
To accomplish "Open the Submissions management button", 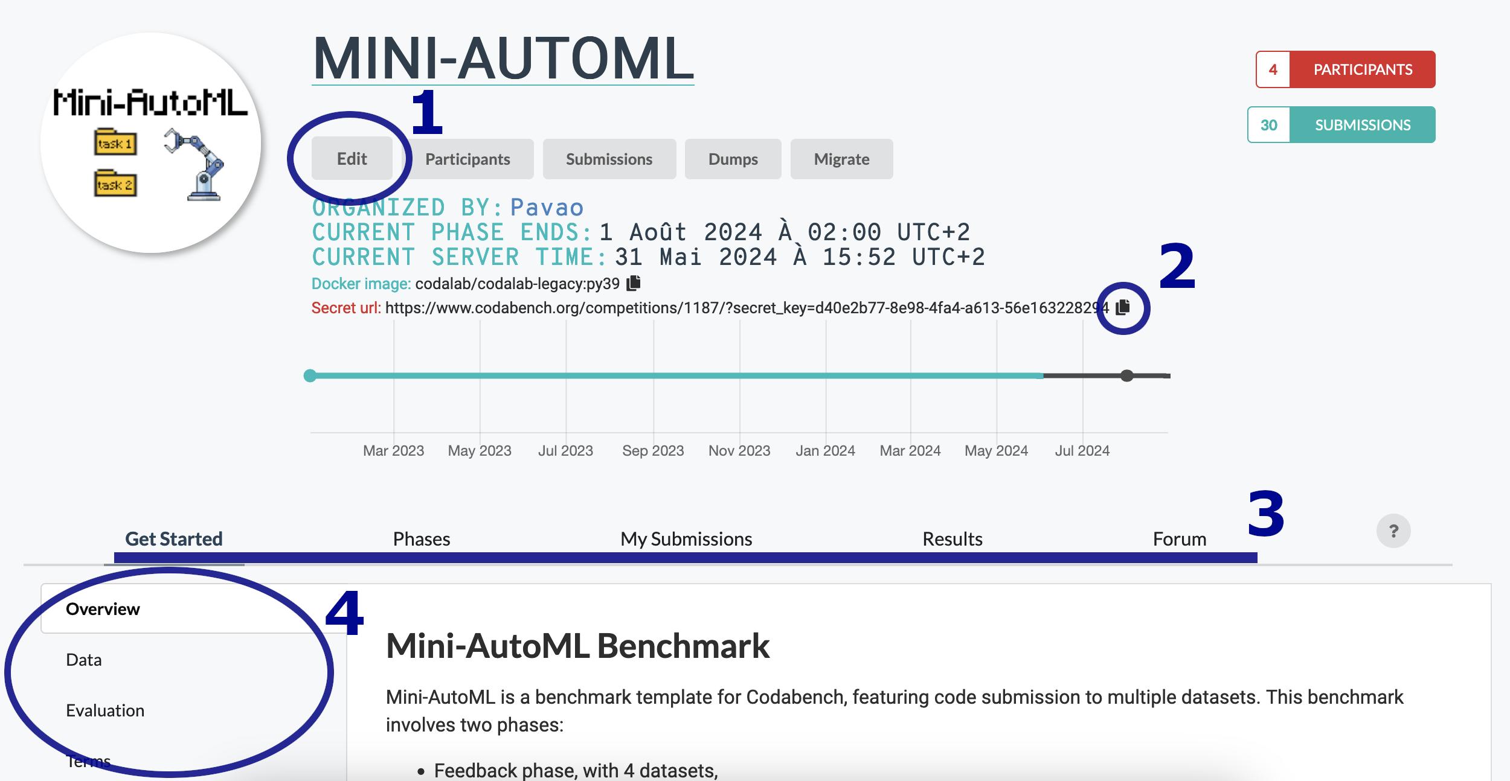I will click(x=609, y=159).
